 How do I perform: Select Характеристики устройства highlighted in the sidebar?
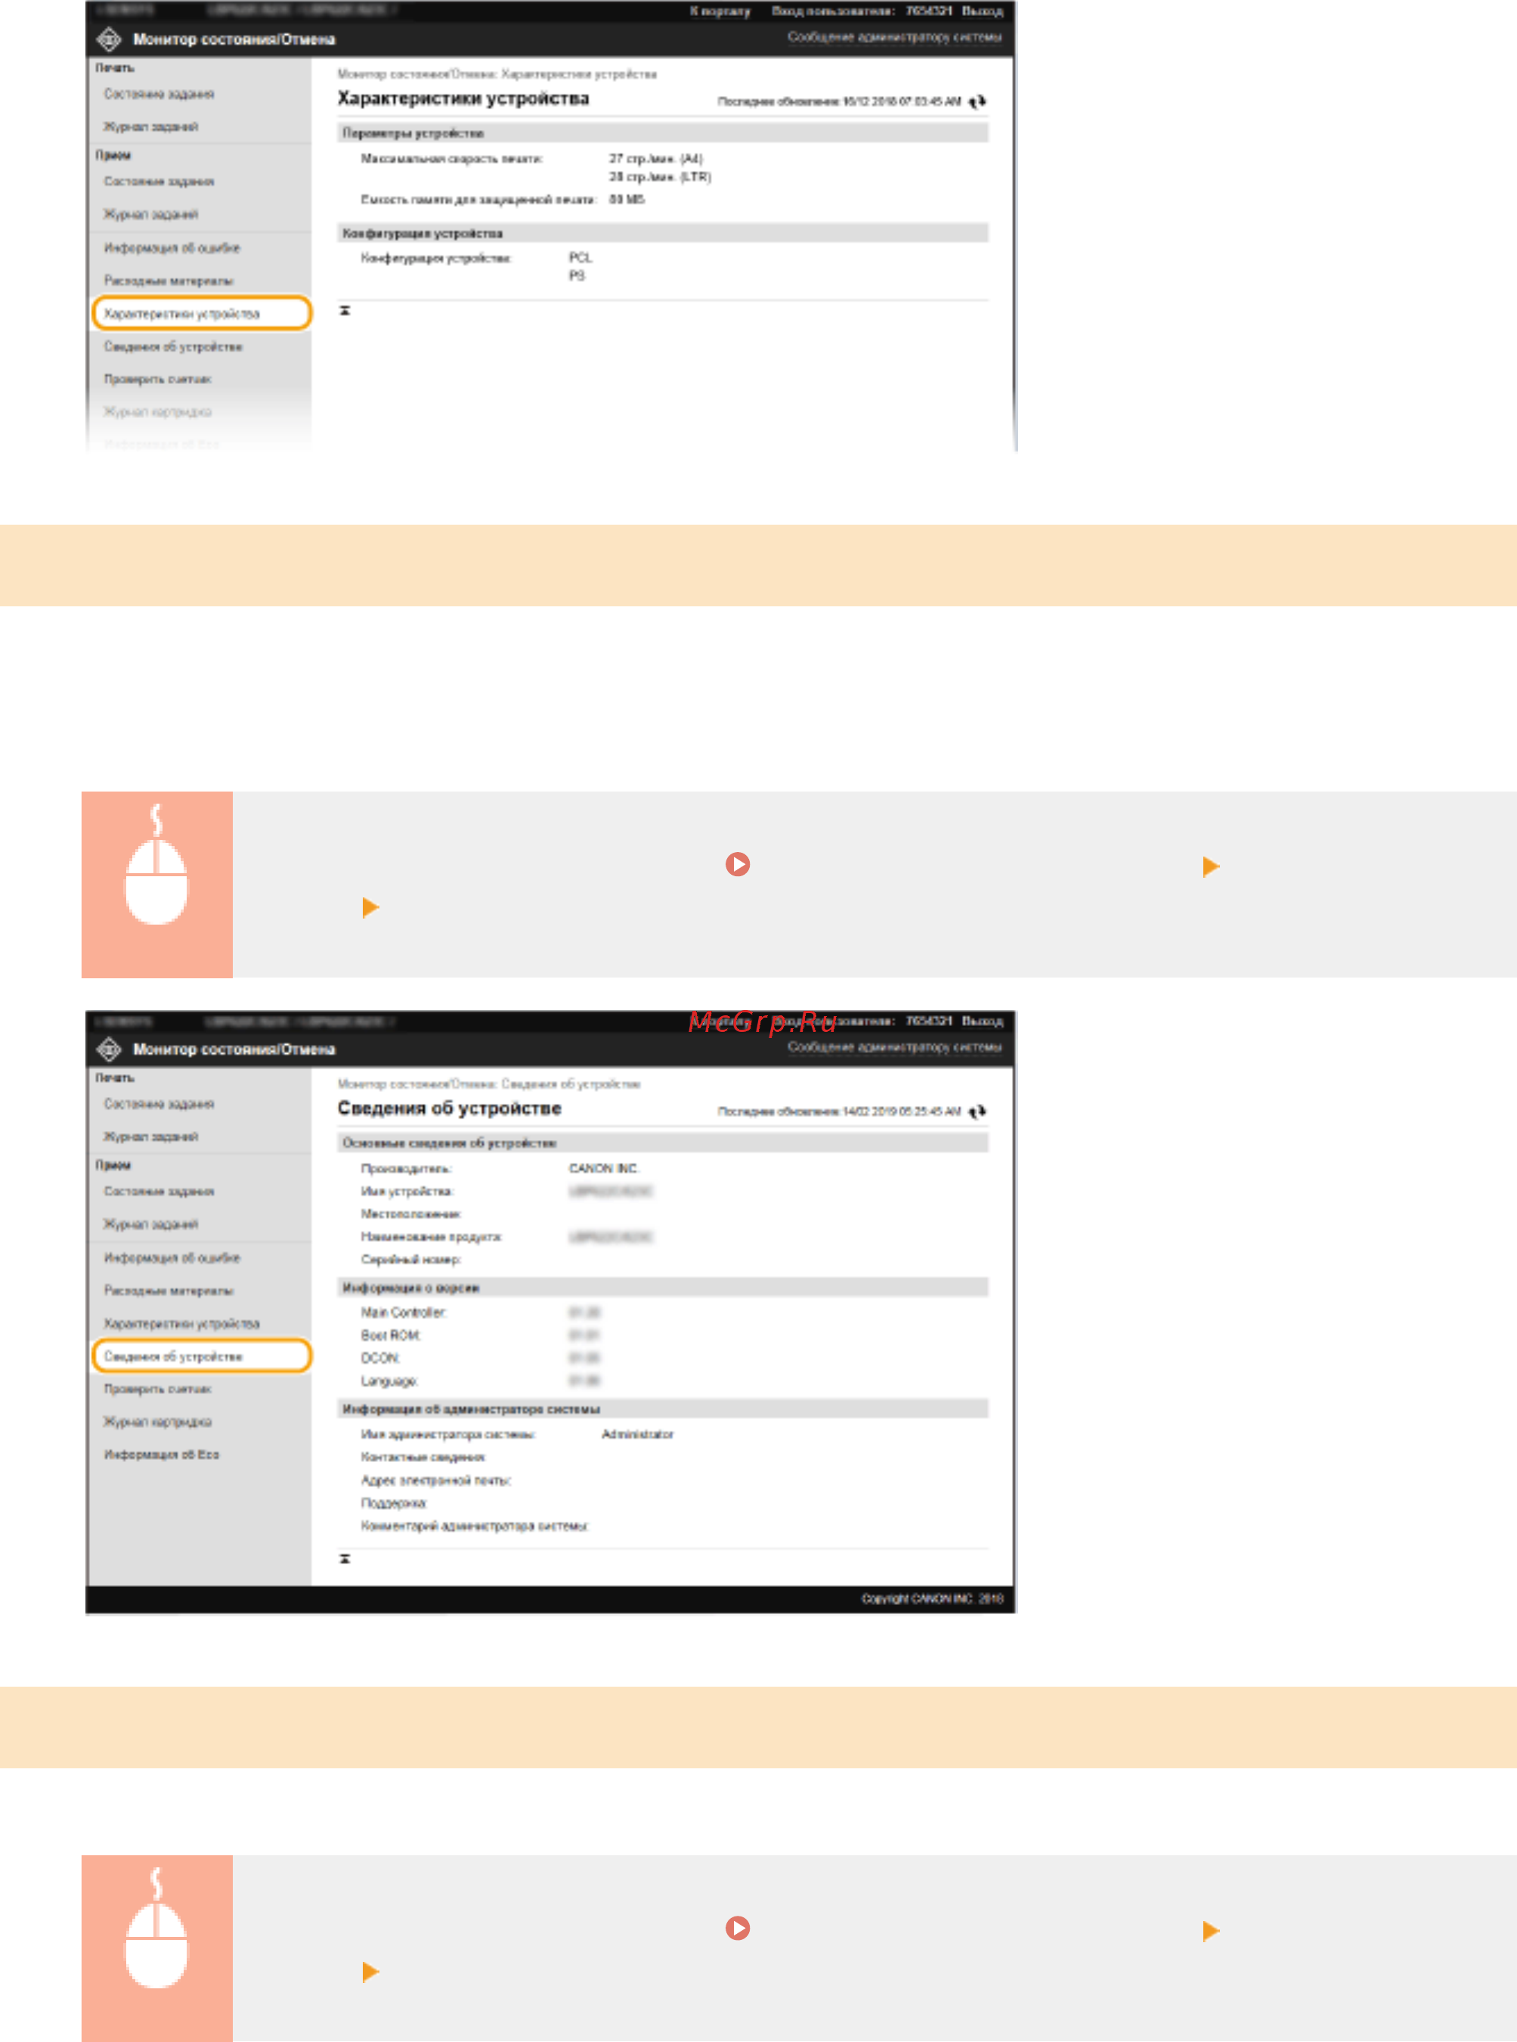(202, 313)
